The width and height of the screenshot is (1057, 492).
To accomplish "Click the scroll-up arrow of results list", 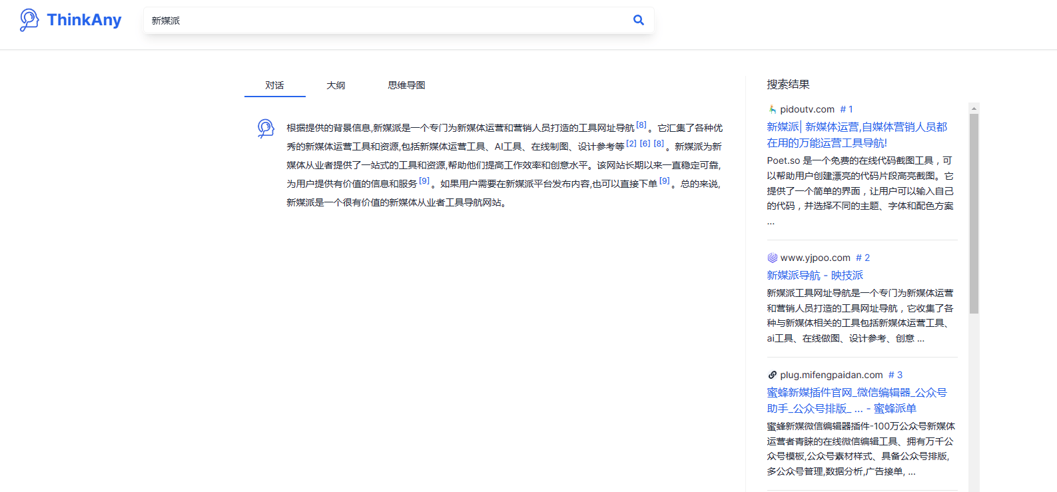I will pos(974,108).
